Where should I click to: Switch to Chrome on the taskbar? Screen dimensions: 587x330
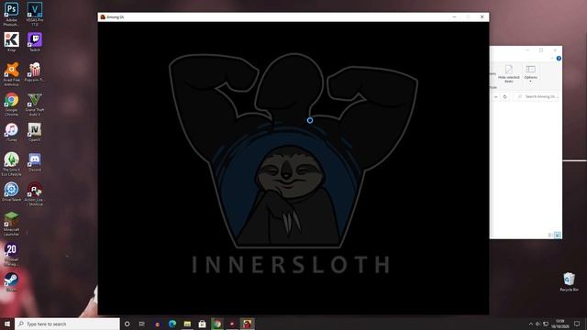coord(217,324)
